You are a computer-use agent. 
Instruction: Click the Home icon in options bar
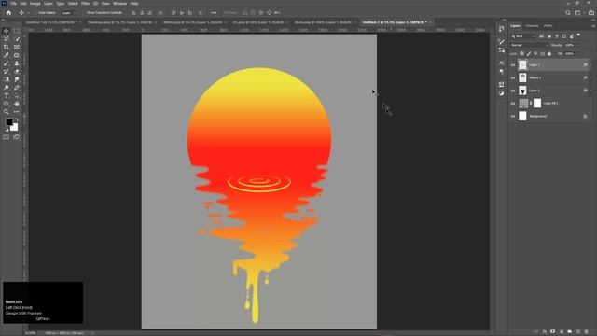(x=8, y=12)
